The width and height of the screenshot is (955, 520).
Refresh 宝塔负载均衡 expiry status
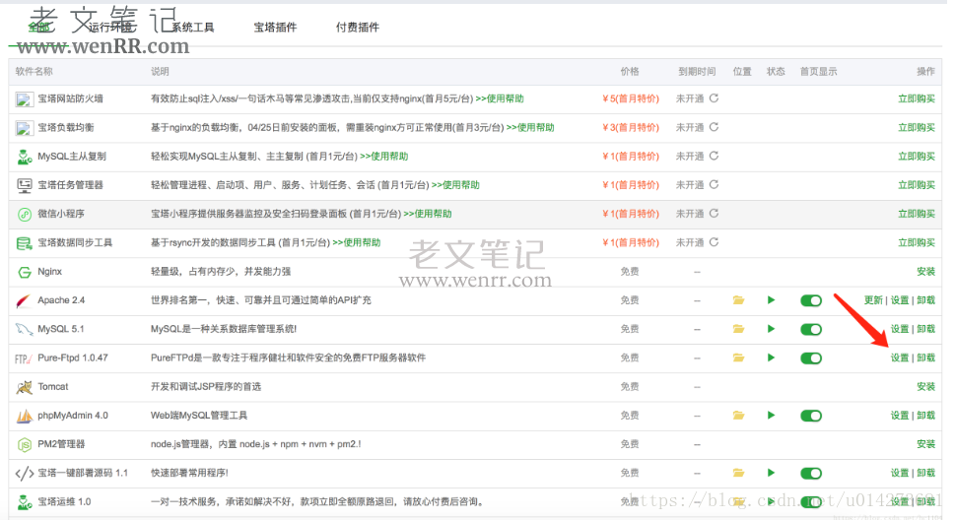[714, 127]
